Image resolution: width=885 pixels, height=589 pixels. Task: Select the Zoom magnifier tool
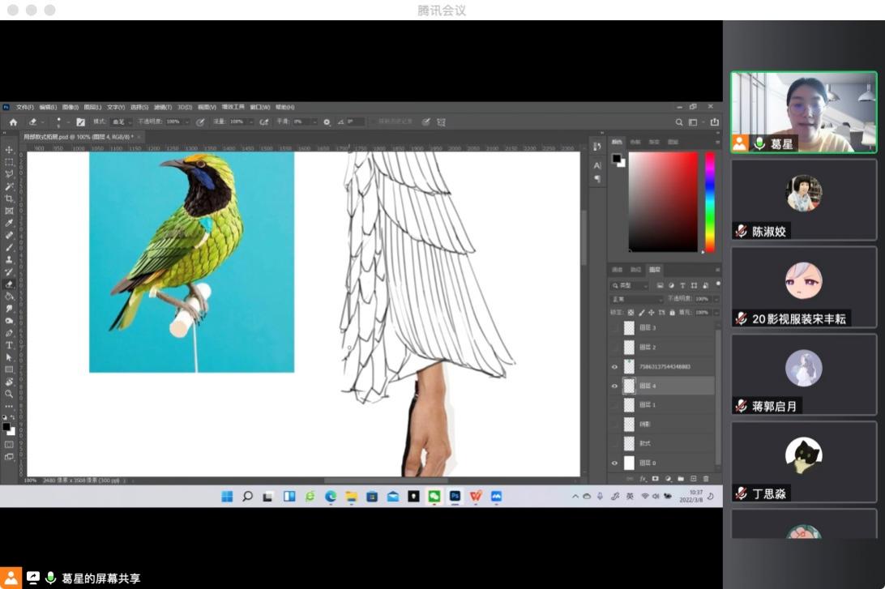(x=9, y=394)
